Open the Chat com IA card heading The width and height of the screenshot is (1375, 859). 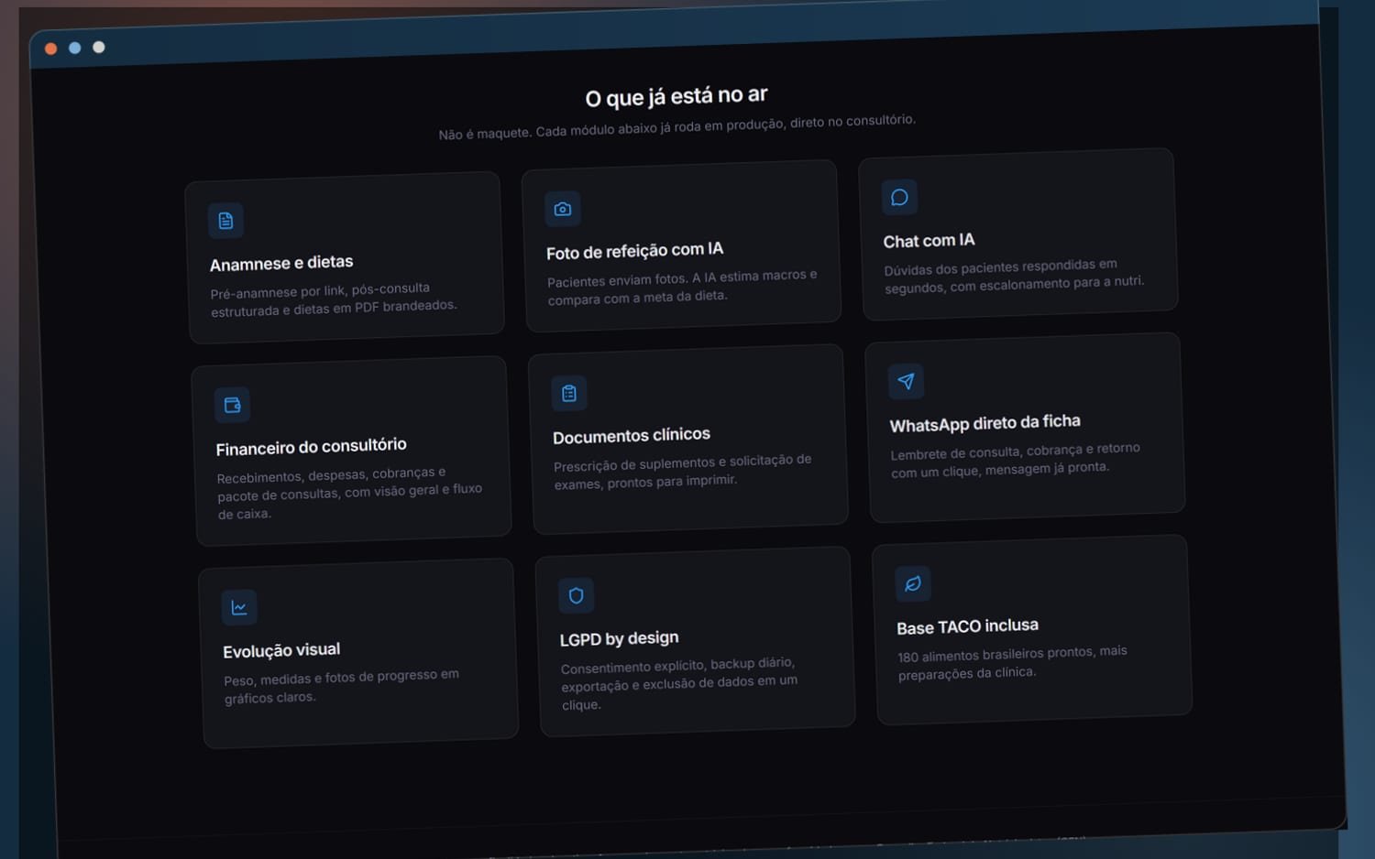click(929, 241)
